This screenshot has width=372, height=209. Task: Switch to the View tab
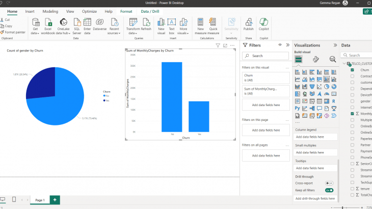click(x=70, y=11)
